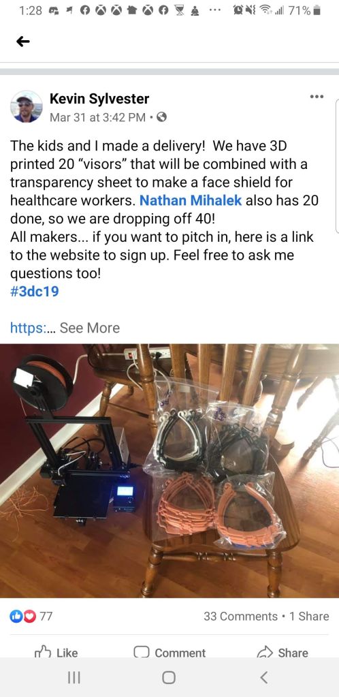Open the three-dot post options menu
This screenshot has height=697, width=339.
[317, 96]
